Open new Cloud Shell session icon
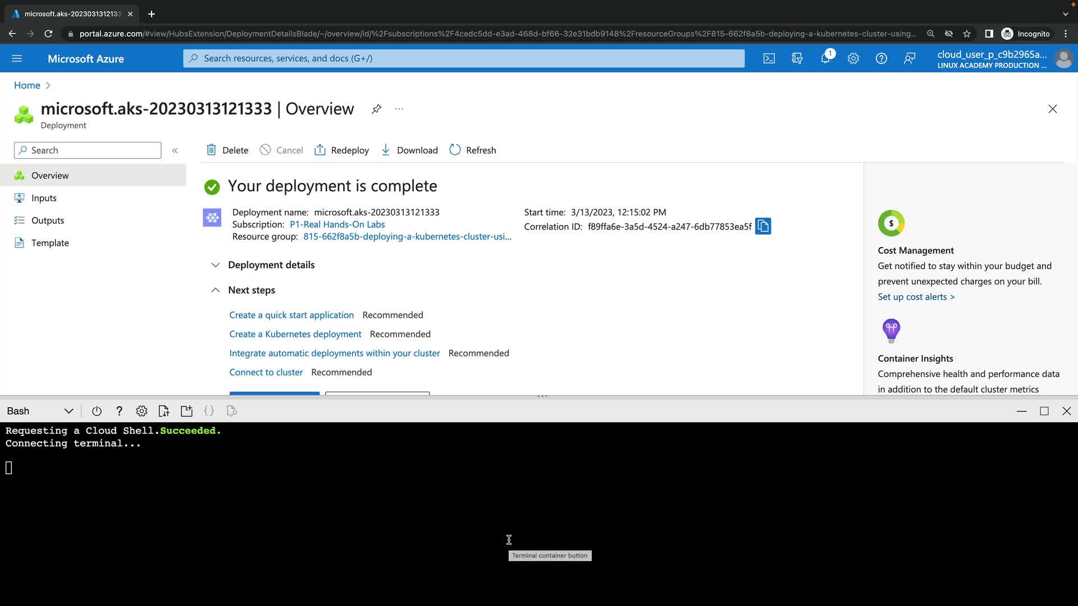 click(x=186, y=411)
